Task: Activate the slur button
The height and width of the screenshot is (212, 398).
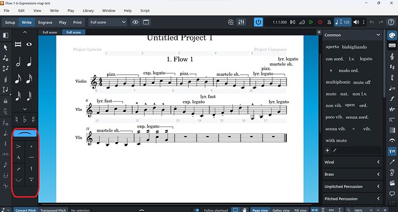Action: point(25,133)
